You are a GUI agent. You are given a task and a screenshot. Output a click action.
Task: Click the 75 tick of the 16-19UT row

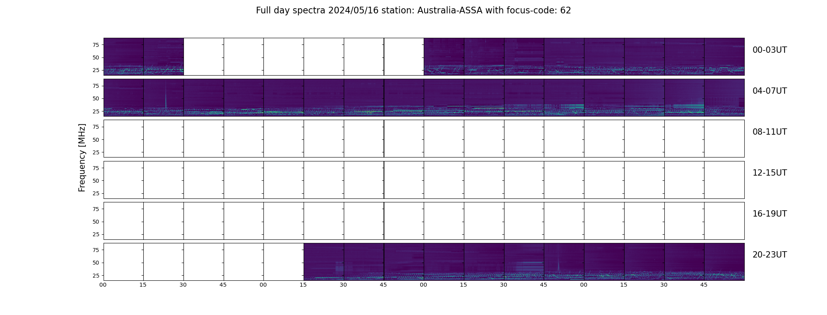tap(96, 209)
